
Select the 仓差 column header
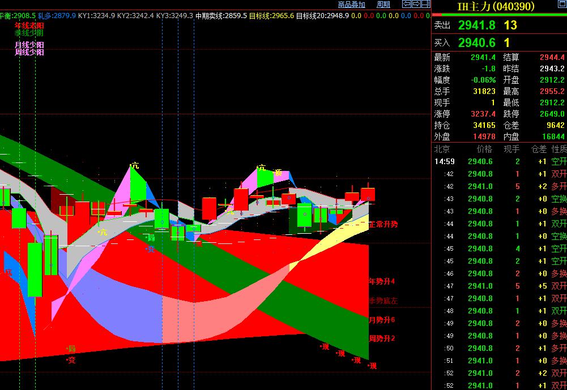click(539, 149)
